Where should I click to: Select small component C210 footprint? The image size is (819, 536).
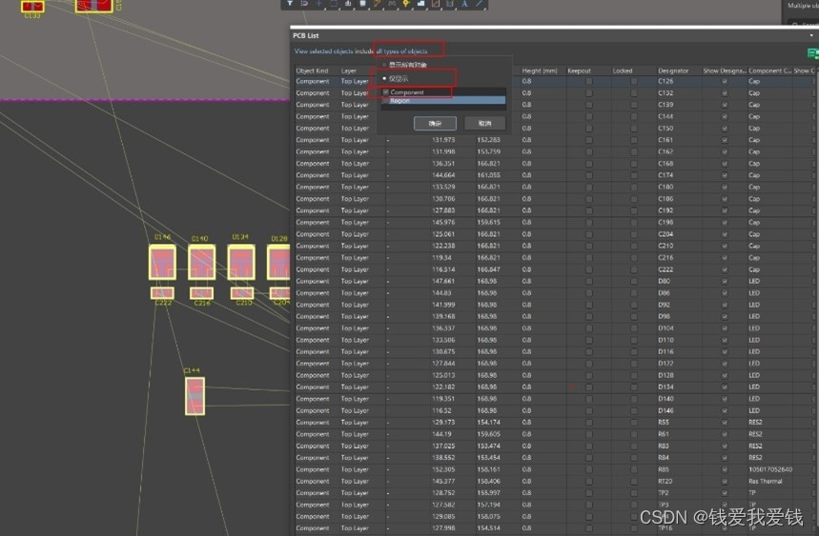[x=242, y=293]
